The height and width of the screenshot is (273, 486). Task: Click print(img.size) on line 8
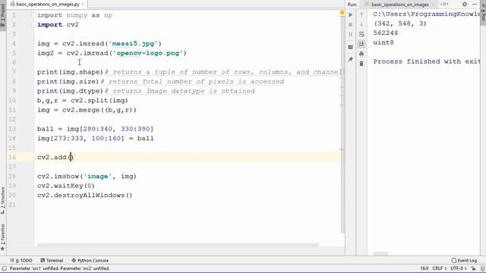click(x=68, y=82)
